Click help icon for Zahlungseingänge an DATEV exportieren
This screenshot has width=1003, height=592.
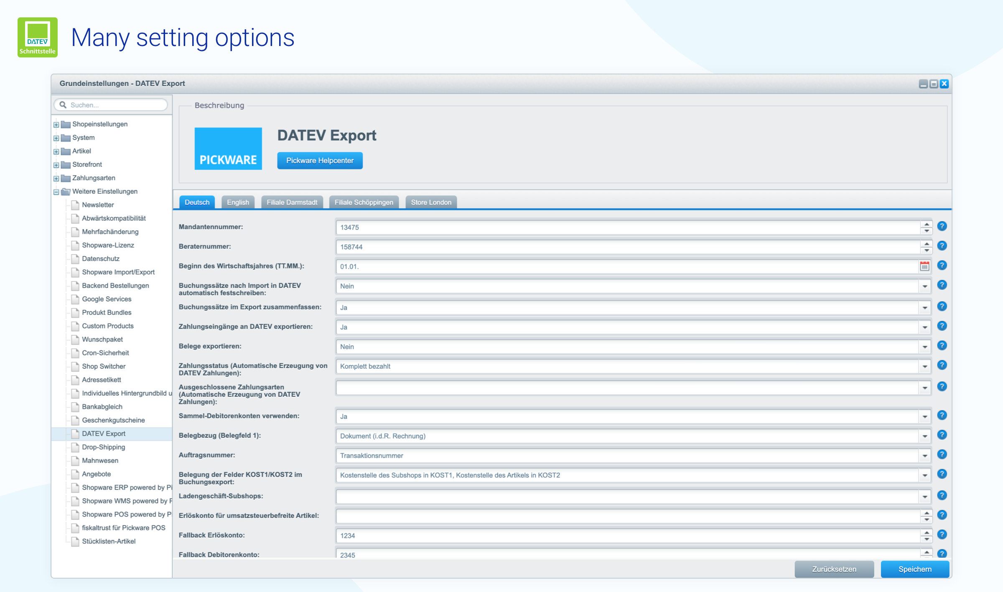click(x=942, y=326)
